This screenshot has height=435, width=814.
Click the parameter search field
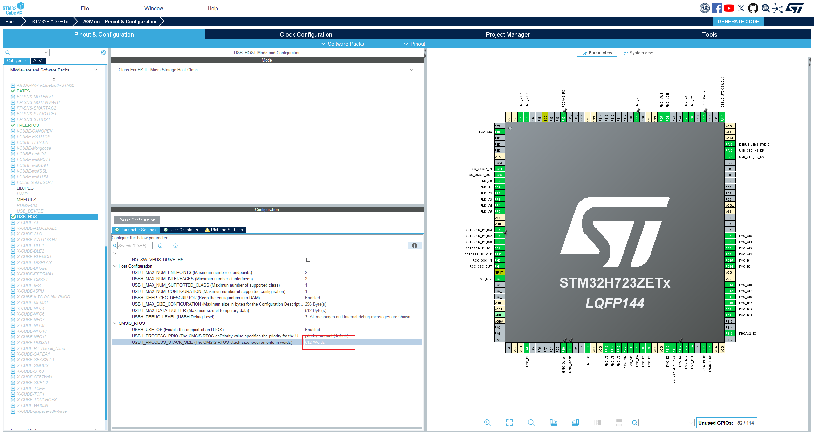[135, 246]
